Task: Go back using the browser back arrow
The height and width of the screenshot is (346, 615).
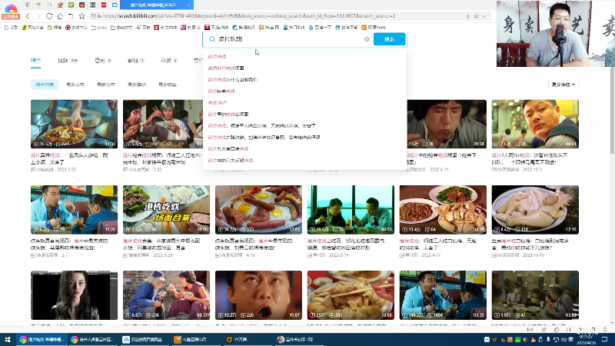Action: 28,16
